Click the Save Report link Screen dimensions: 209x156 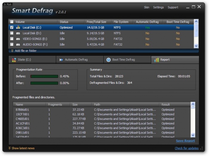tap(185, 141)
